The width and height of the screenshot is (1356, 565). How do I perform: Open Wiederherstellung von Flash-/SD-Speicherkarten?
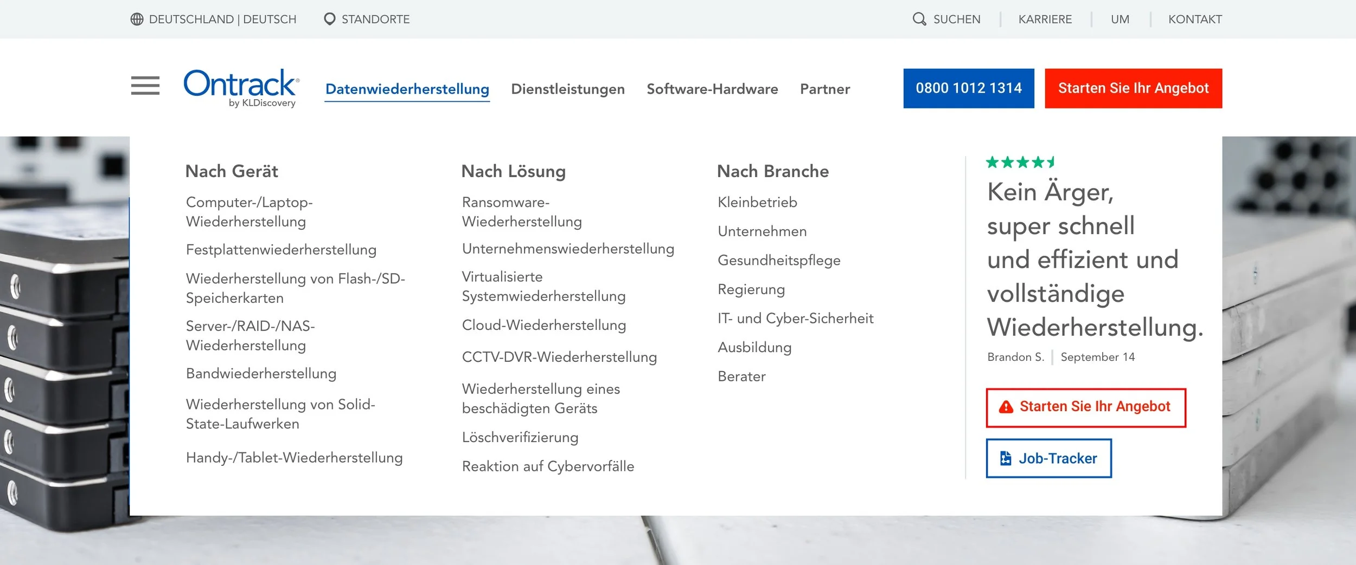pyautogui.click(x=295, y=288)
